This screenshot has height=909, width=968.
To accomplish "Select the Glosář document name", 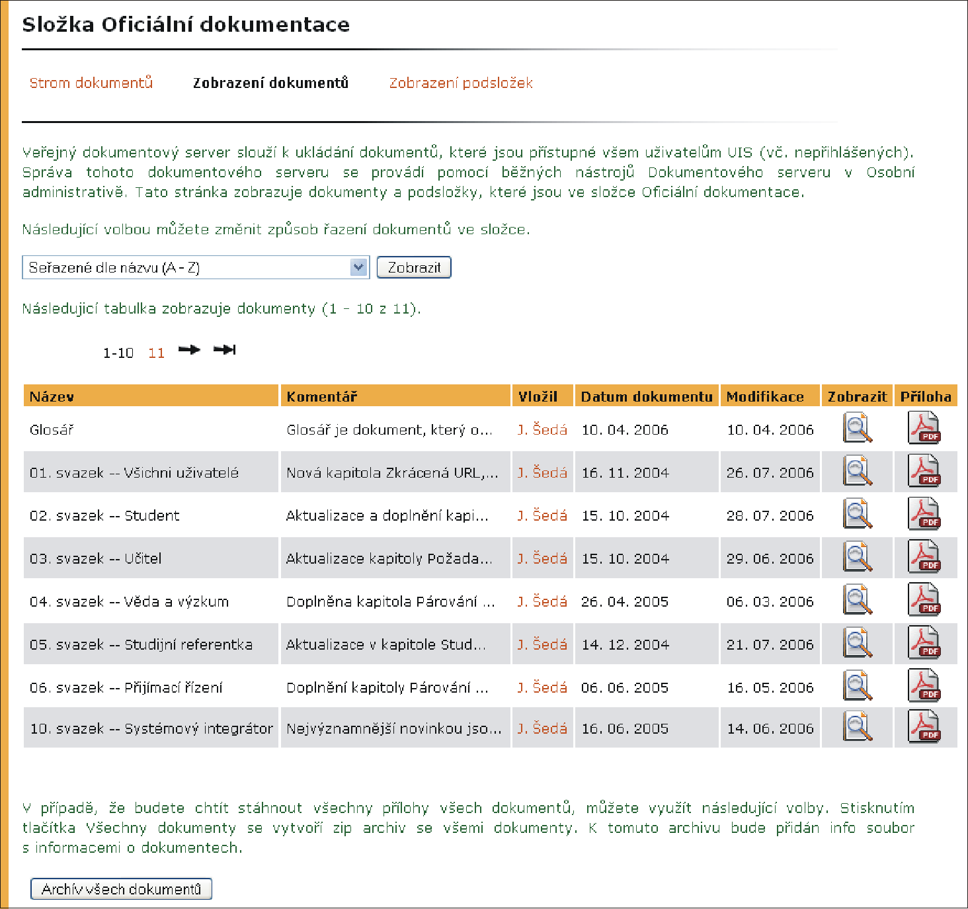I will (52, 430).
